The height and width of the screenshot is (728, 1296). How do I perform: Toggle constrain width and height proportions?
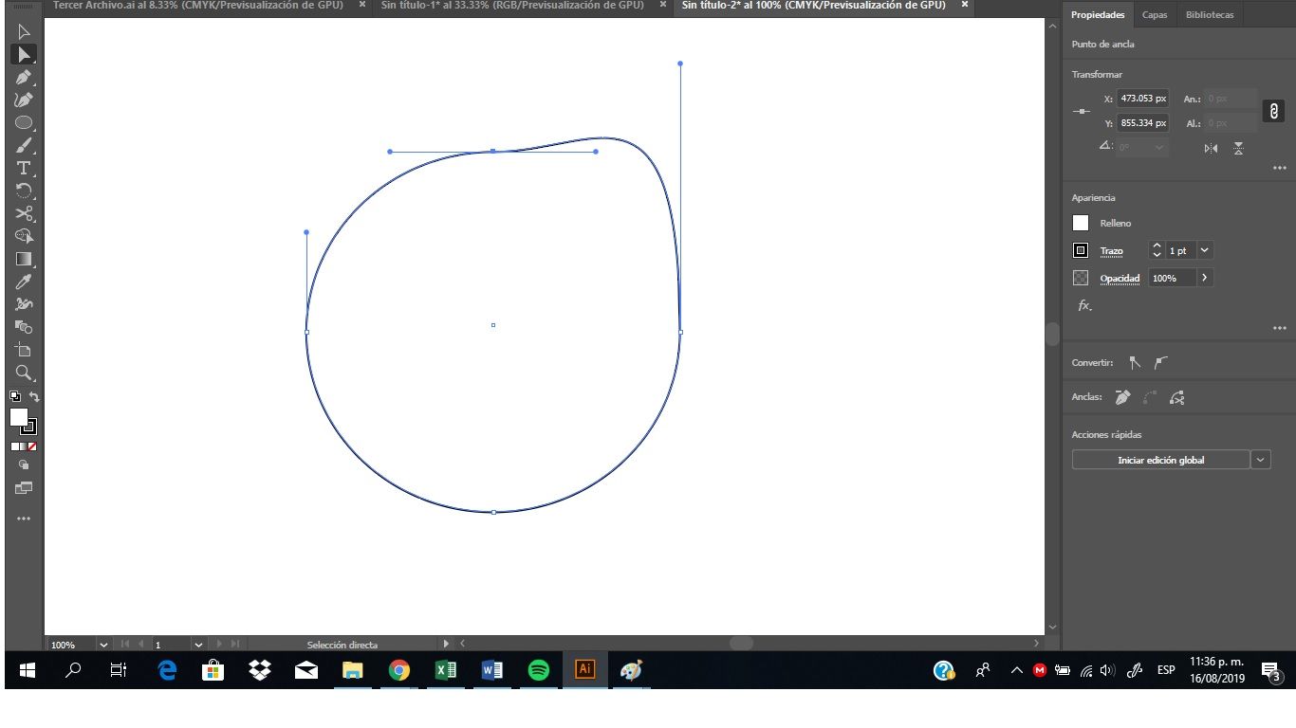pyautogui.click(x=1273, y=112)
